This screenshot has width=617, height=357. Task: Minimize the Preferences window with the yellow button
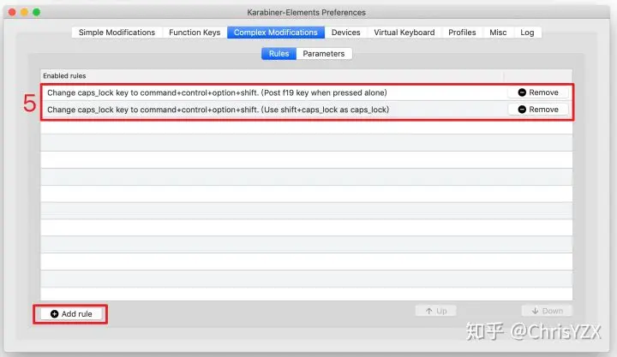point(24,12)
